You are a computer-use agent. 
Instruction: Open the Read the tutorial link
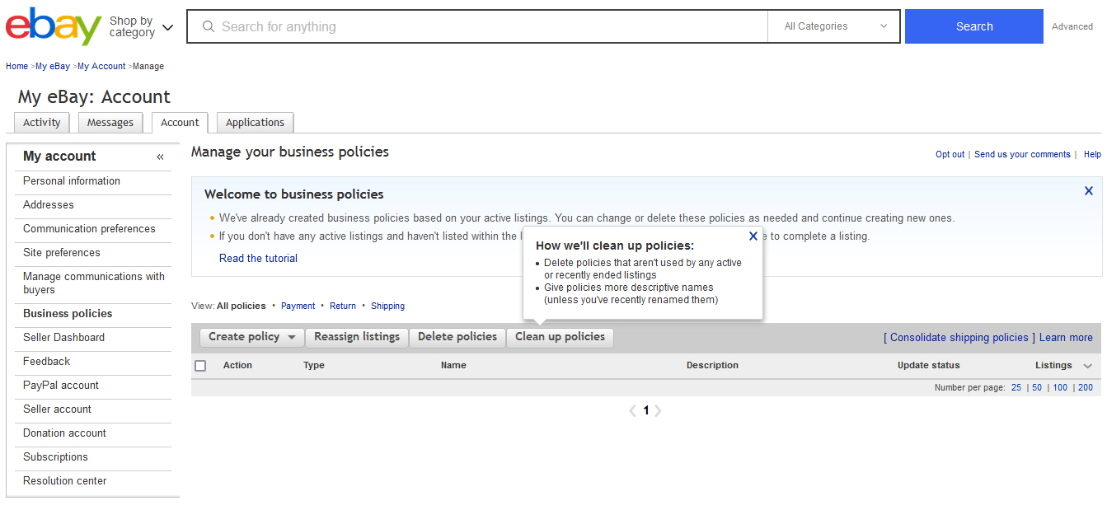[258, 259]
